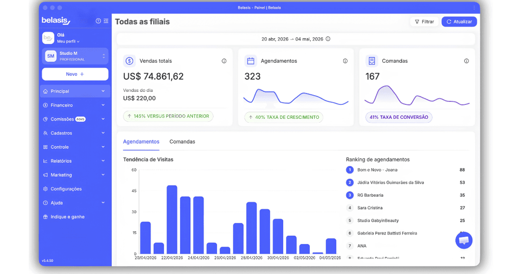Open the help question-mark icon beside logo
The image size is (522, 274).
coord(98,21)
